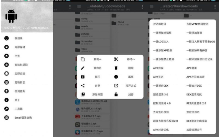Select APK共存 option
This screenshot has height=137, width=219.
[x=158, y=68]
